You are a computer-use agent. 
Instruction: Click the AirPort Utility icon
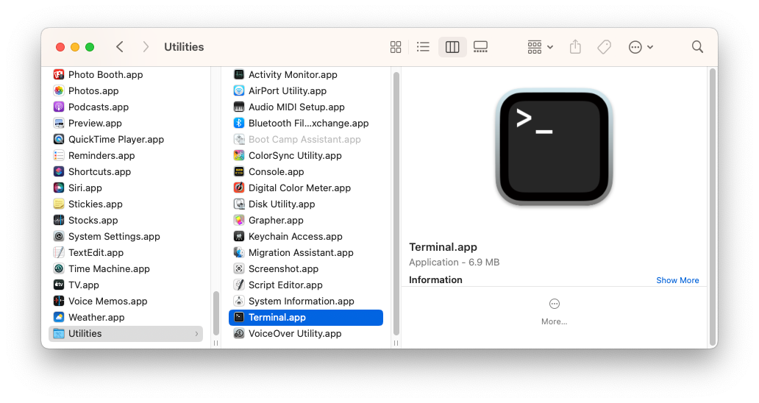click(238, 91)
